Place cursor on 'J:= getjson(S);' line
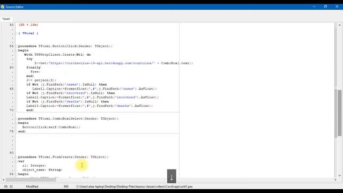This screenshot has height=193, width=343. coord(41,80)
